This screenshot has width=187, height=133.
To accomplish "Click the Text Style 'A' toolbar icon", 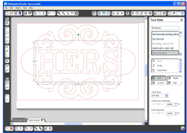I will pos(127,13).
